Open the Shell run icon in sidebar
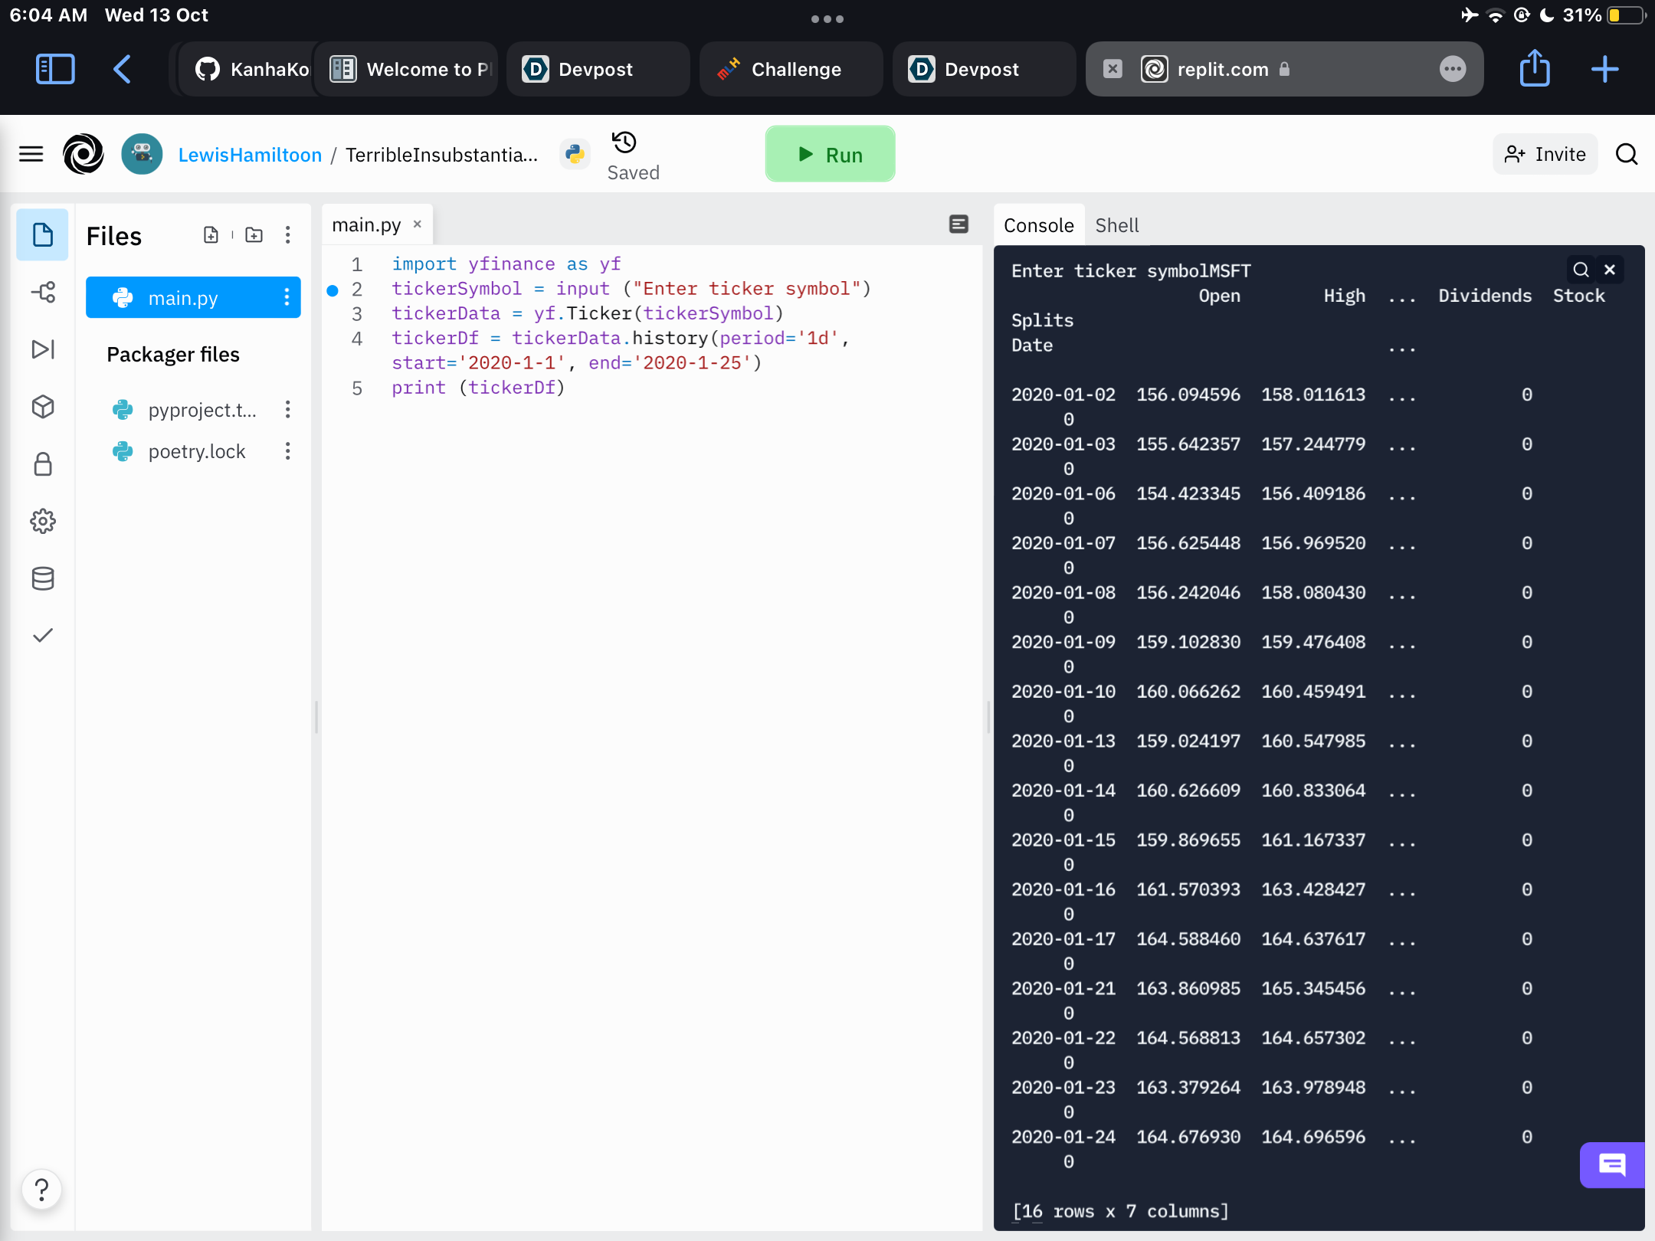 [x=43, y=349]
